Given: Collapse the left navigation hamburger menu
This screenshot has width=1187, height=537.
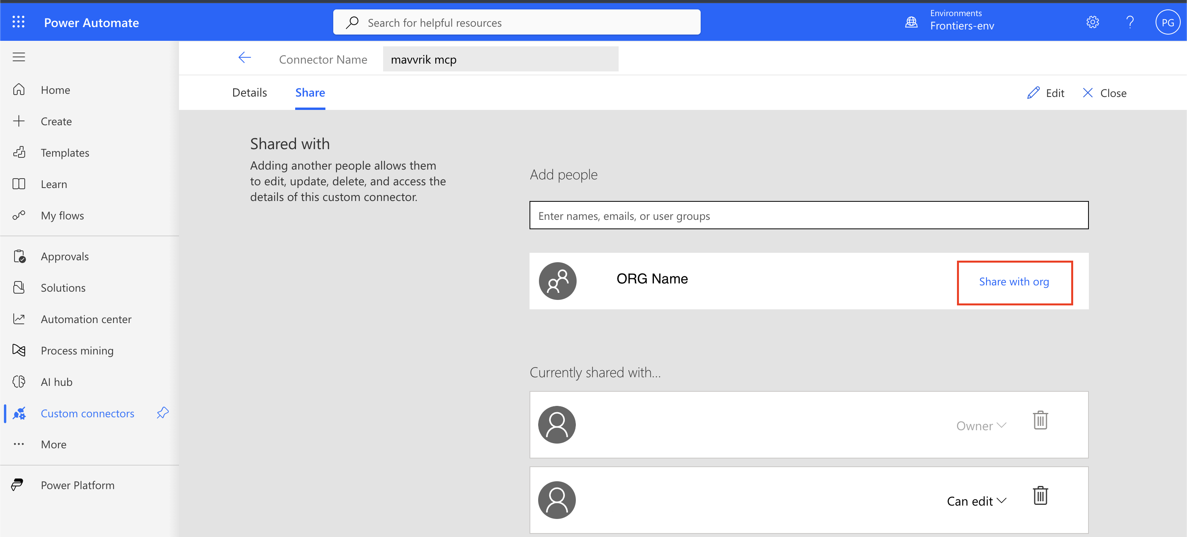Looking at the screenshot, I should 18,57.
